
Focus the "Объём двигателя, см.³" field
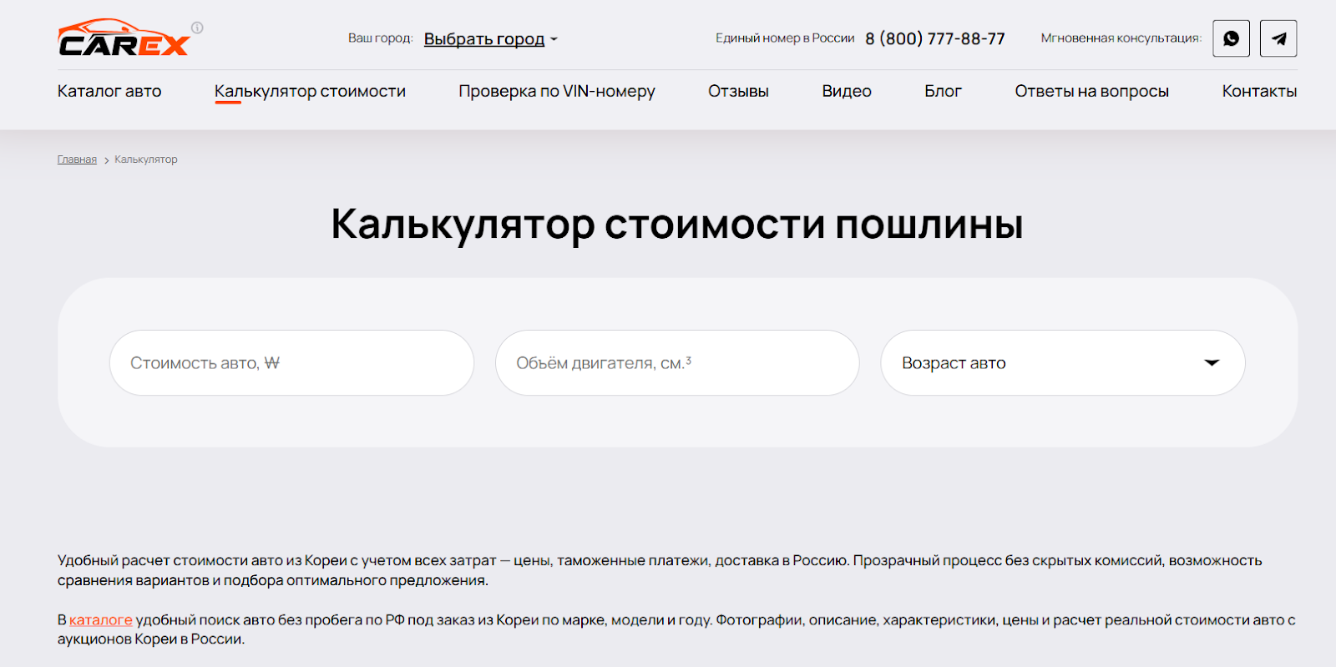tap(677, 363)
